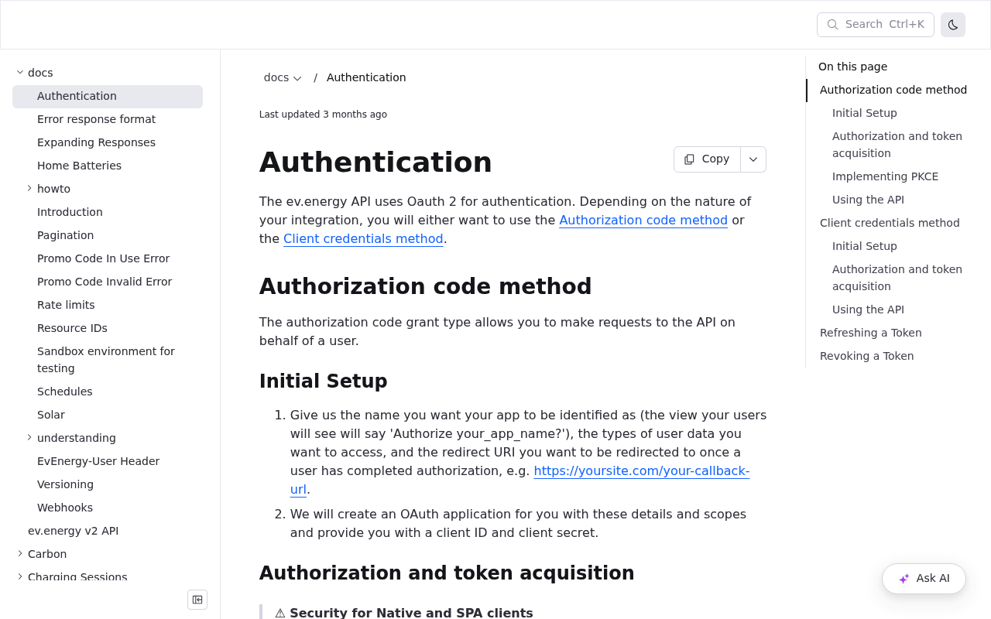991x619 pixels.
Task: Focus the Search input field
Action: (876, 25)
